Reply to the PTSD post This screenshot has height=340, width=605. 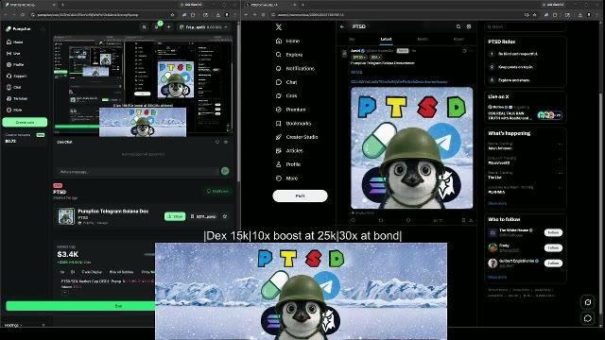pyautogui.click(x=353, y=220)
